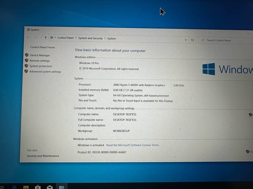
Task: Go to Control Panel in the breadcrumb
Action: point(65,38)
